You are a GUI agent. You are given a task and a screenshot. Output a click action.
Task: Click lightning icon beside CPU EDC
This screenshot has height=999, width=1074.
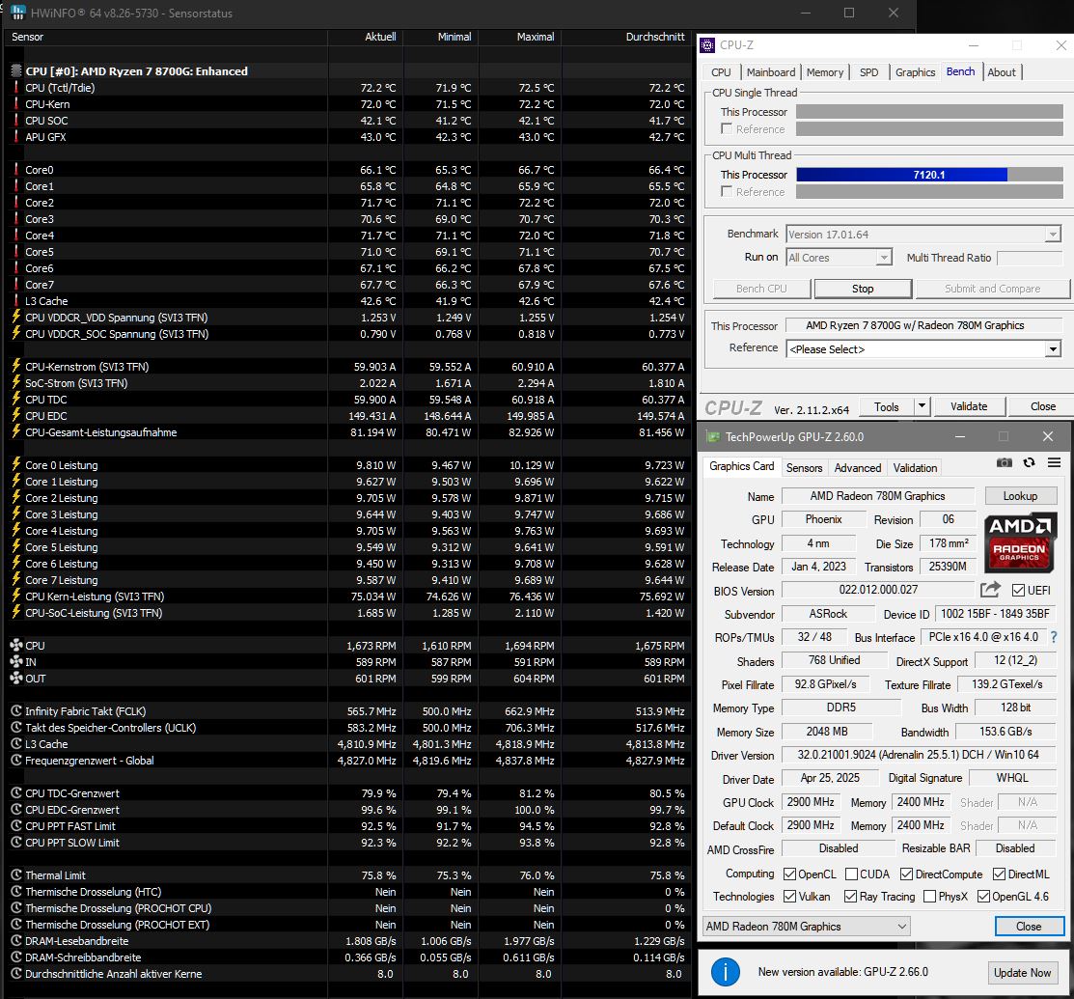coord(16,415)
